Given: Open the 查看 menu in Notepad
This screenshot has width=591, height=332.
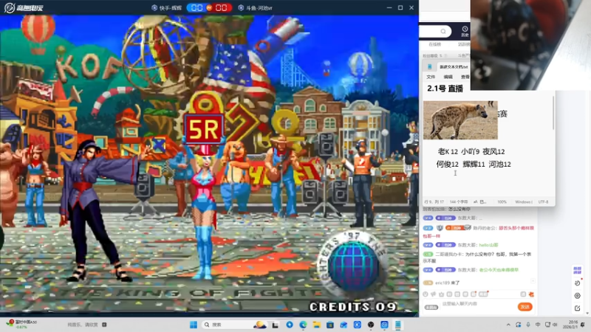Looking at the screenshot, I should click(465, 77).
